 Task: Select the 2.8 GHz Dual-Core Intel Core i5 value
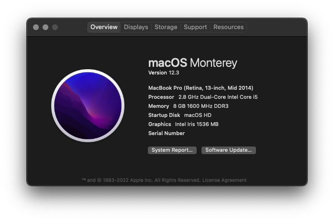[x=218, y=97]
